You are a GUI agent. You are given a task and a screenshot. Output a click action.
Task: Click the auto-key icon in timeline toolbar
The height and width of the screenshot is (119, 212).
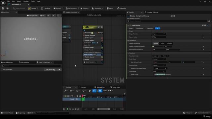[90, 91]
